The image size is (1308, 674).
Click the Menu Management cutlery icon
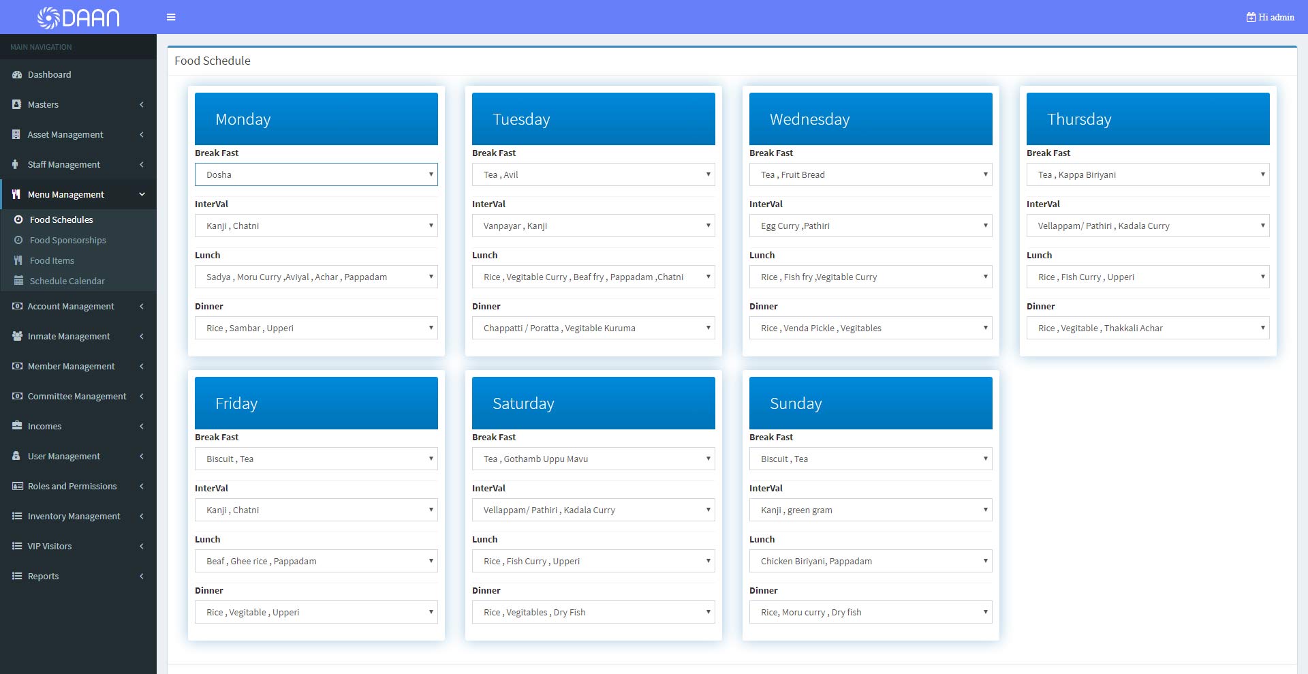(x=16, y=194)
